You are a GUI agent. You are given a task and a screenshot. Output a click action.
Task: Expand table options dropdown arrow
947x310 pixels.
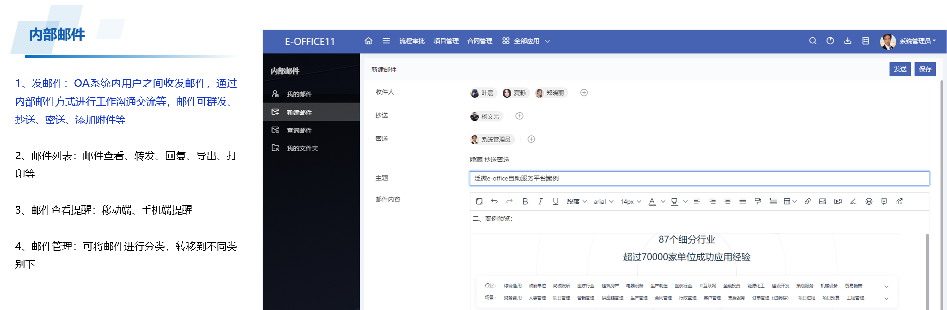click(x=794, y=202)
